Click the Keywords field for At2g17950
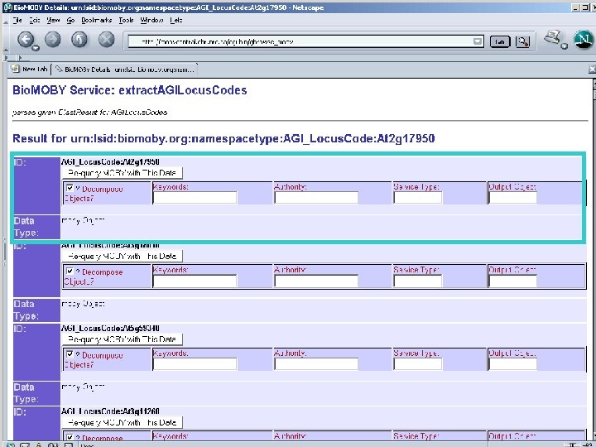Screen dimensions: 596x447 pyautogui.click(x=195, y=198)
